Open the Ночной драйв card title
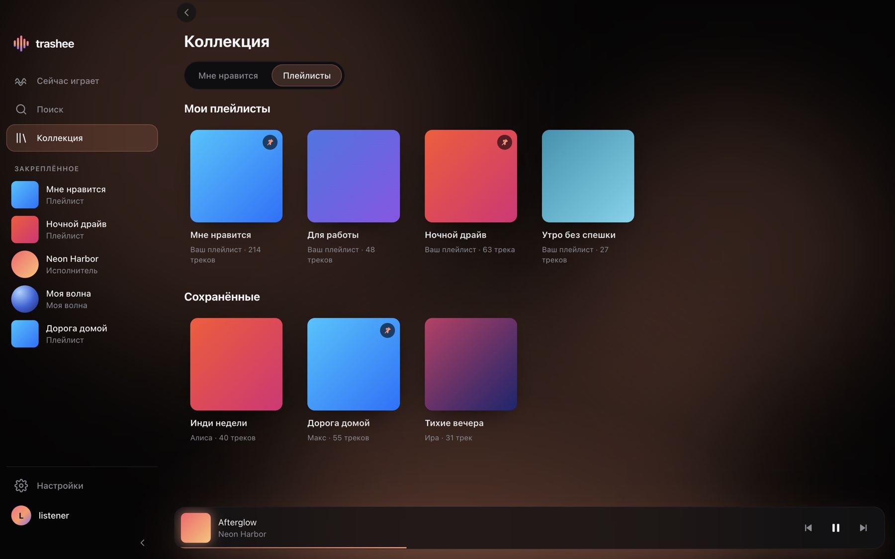The height and width of the screenshot is (559, 895). pos(455,235)
